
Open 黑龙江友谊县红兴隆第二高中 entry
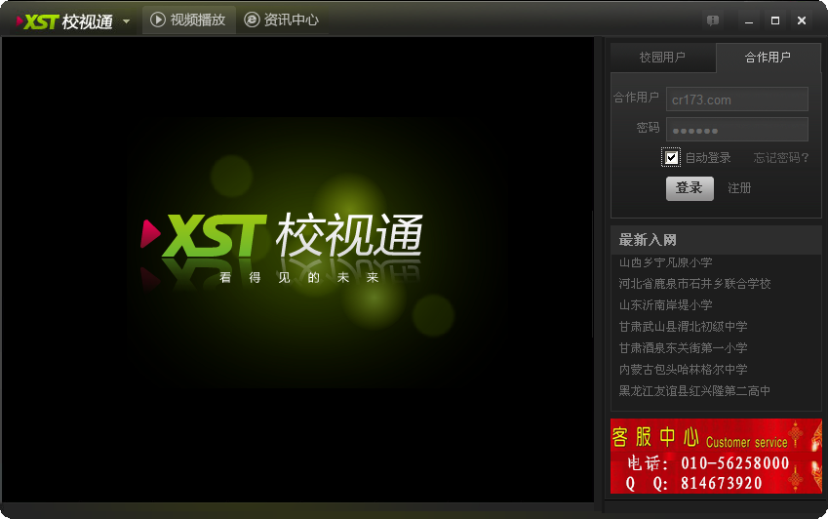click(x=695, y=390)
